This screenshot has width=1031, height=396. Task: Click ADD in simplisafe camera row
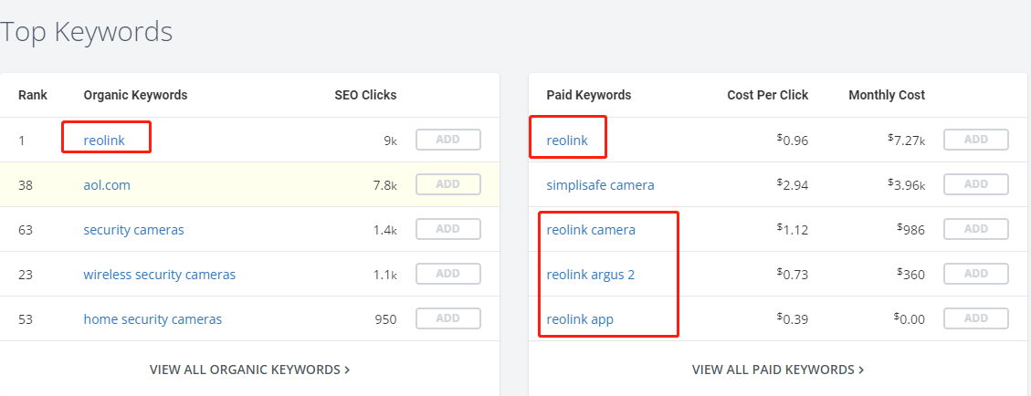[976, 184]
